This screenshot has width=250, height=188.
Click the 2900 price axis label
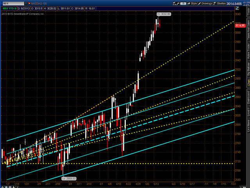tap(238, 79)
